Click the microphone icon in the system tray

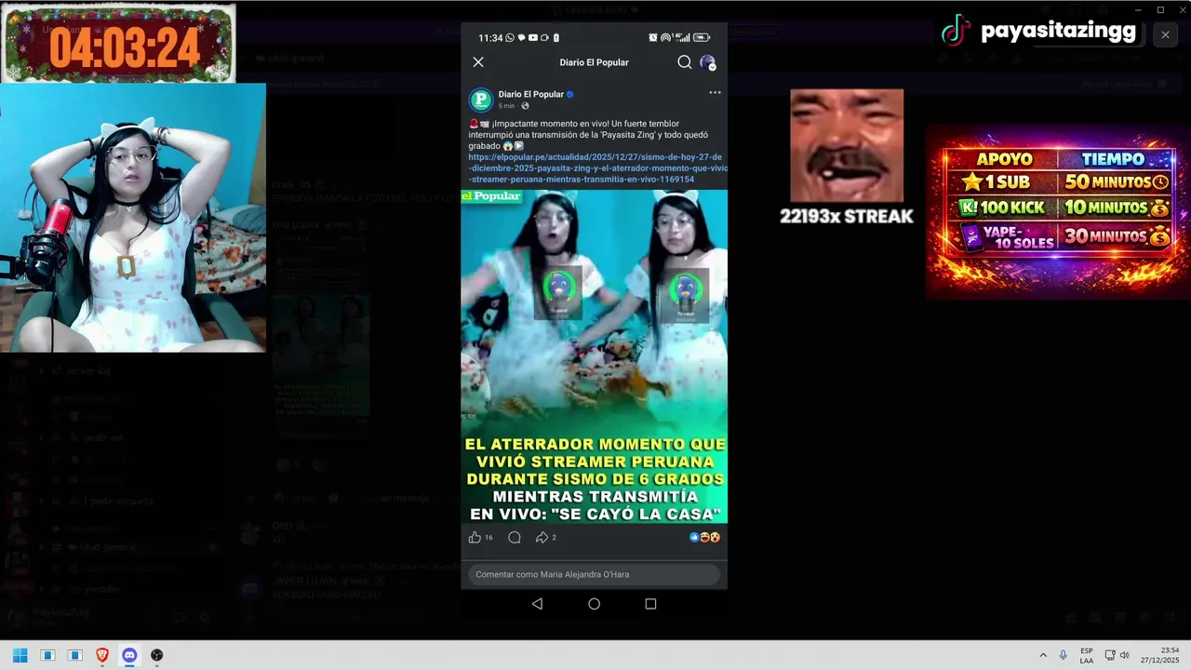click(1063, 655)
